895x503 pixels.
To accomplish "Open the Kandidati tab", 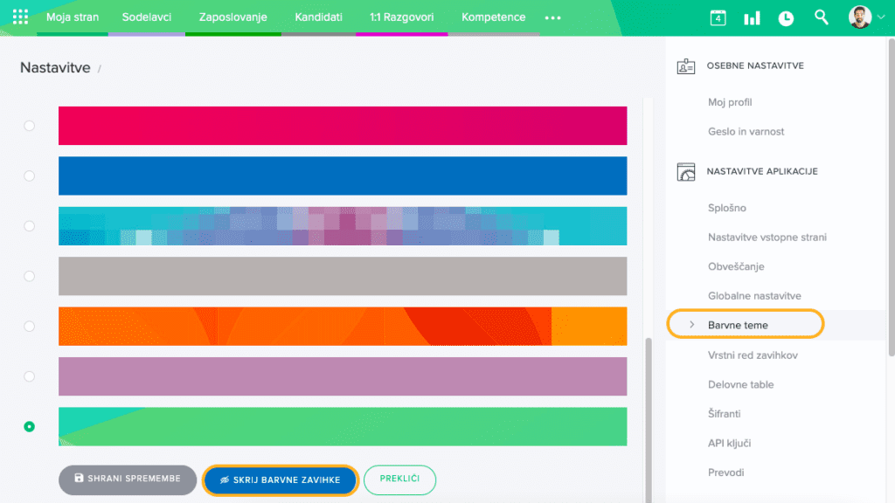I will coord(318,17).
